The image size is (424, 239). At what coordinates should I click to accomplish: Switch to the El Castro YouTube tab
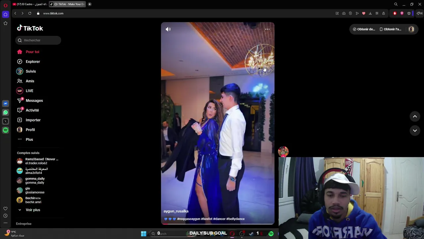(x=30, y=4)
